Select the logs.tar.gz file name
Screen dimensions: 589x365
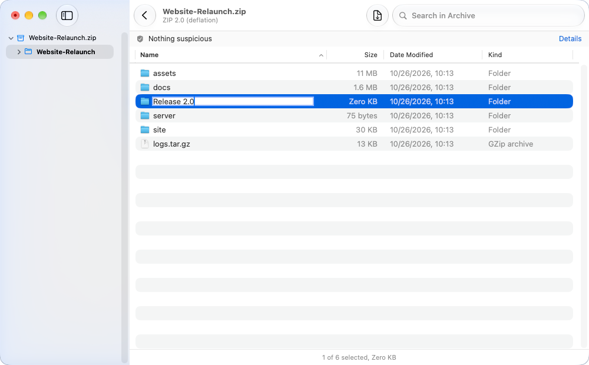tap(171, 144)
